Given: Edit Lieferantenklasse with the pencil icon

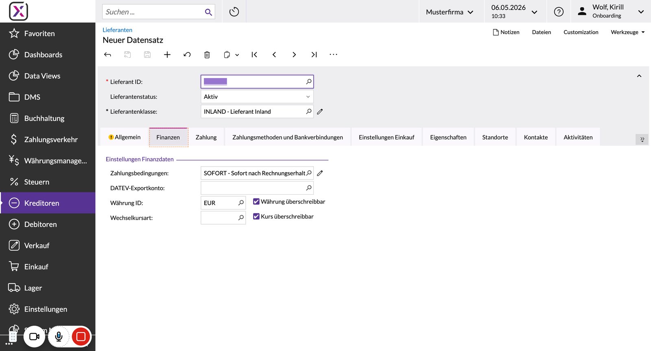Looking at the screenshot, I should 320,112.
